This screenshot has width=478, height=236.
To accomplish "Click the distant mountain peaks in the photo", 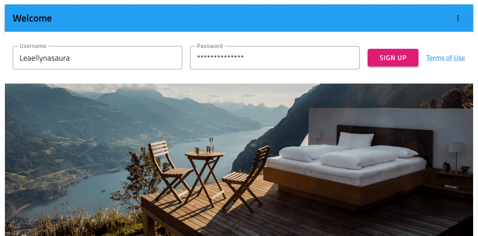I will coord(250,110).
